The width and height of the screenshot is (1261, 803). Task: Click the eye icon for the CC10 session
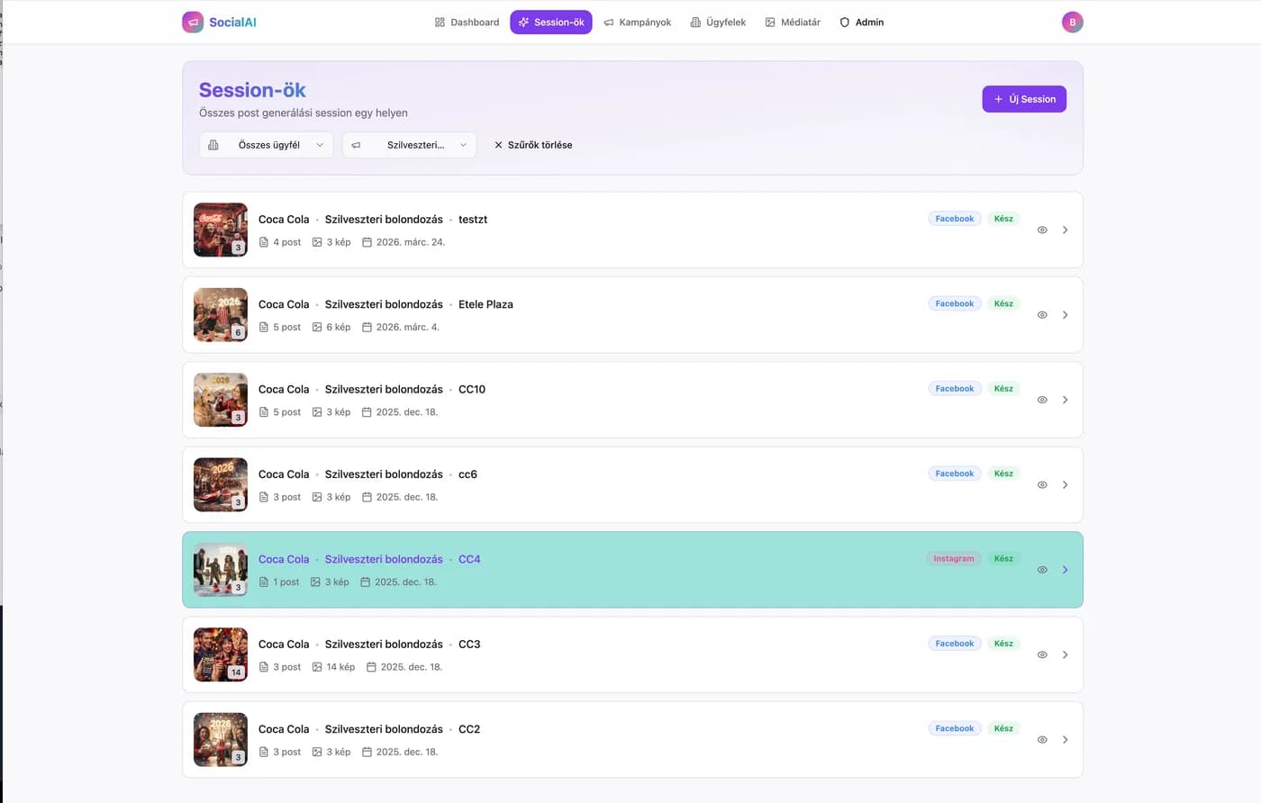click(x=1042, y=400)
